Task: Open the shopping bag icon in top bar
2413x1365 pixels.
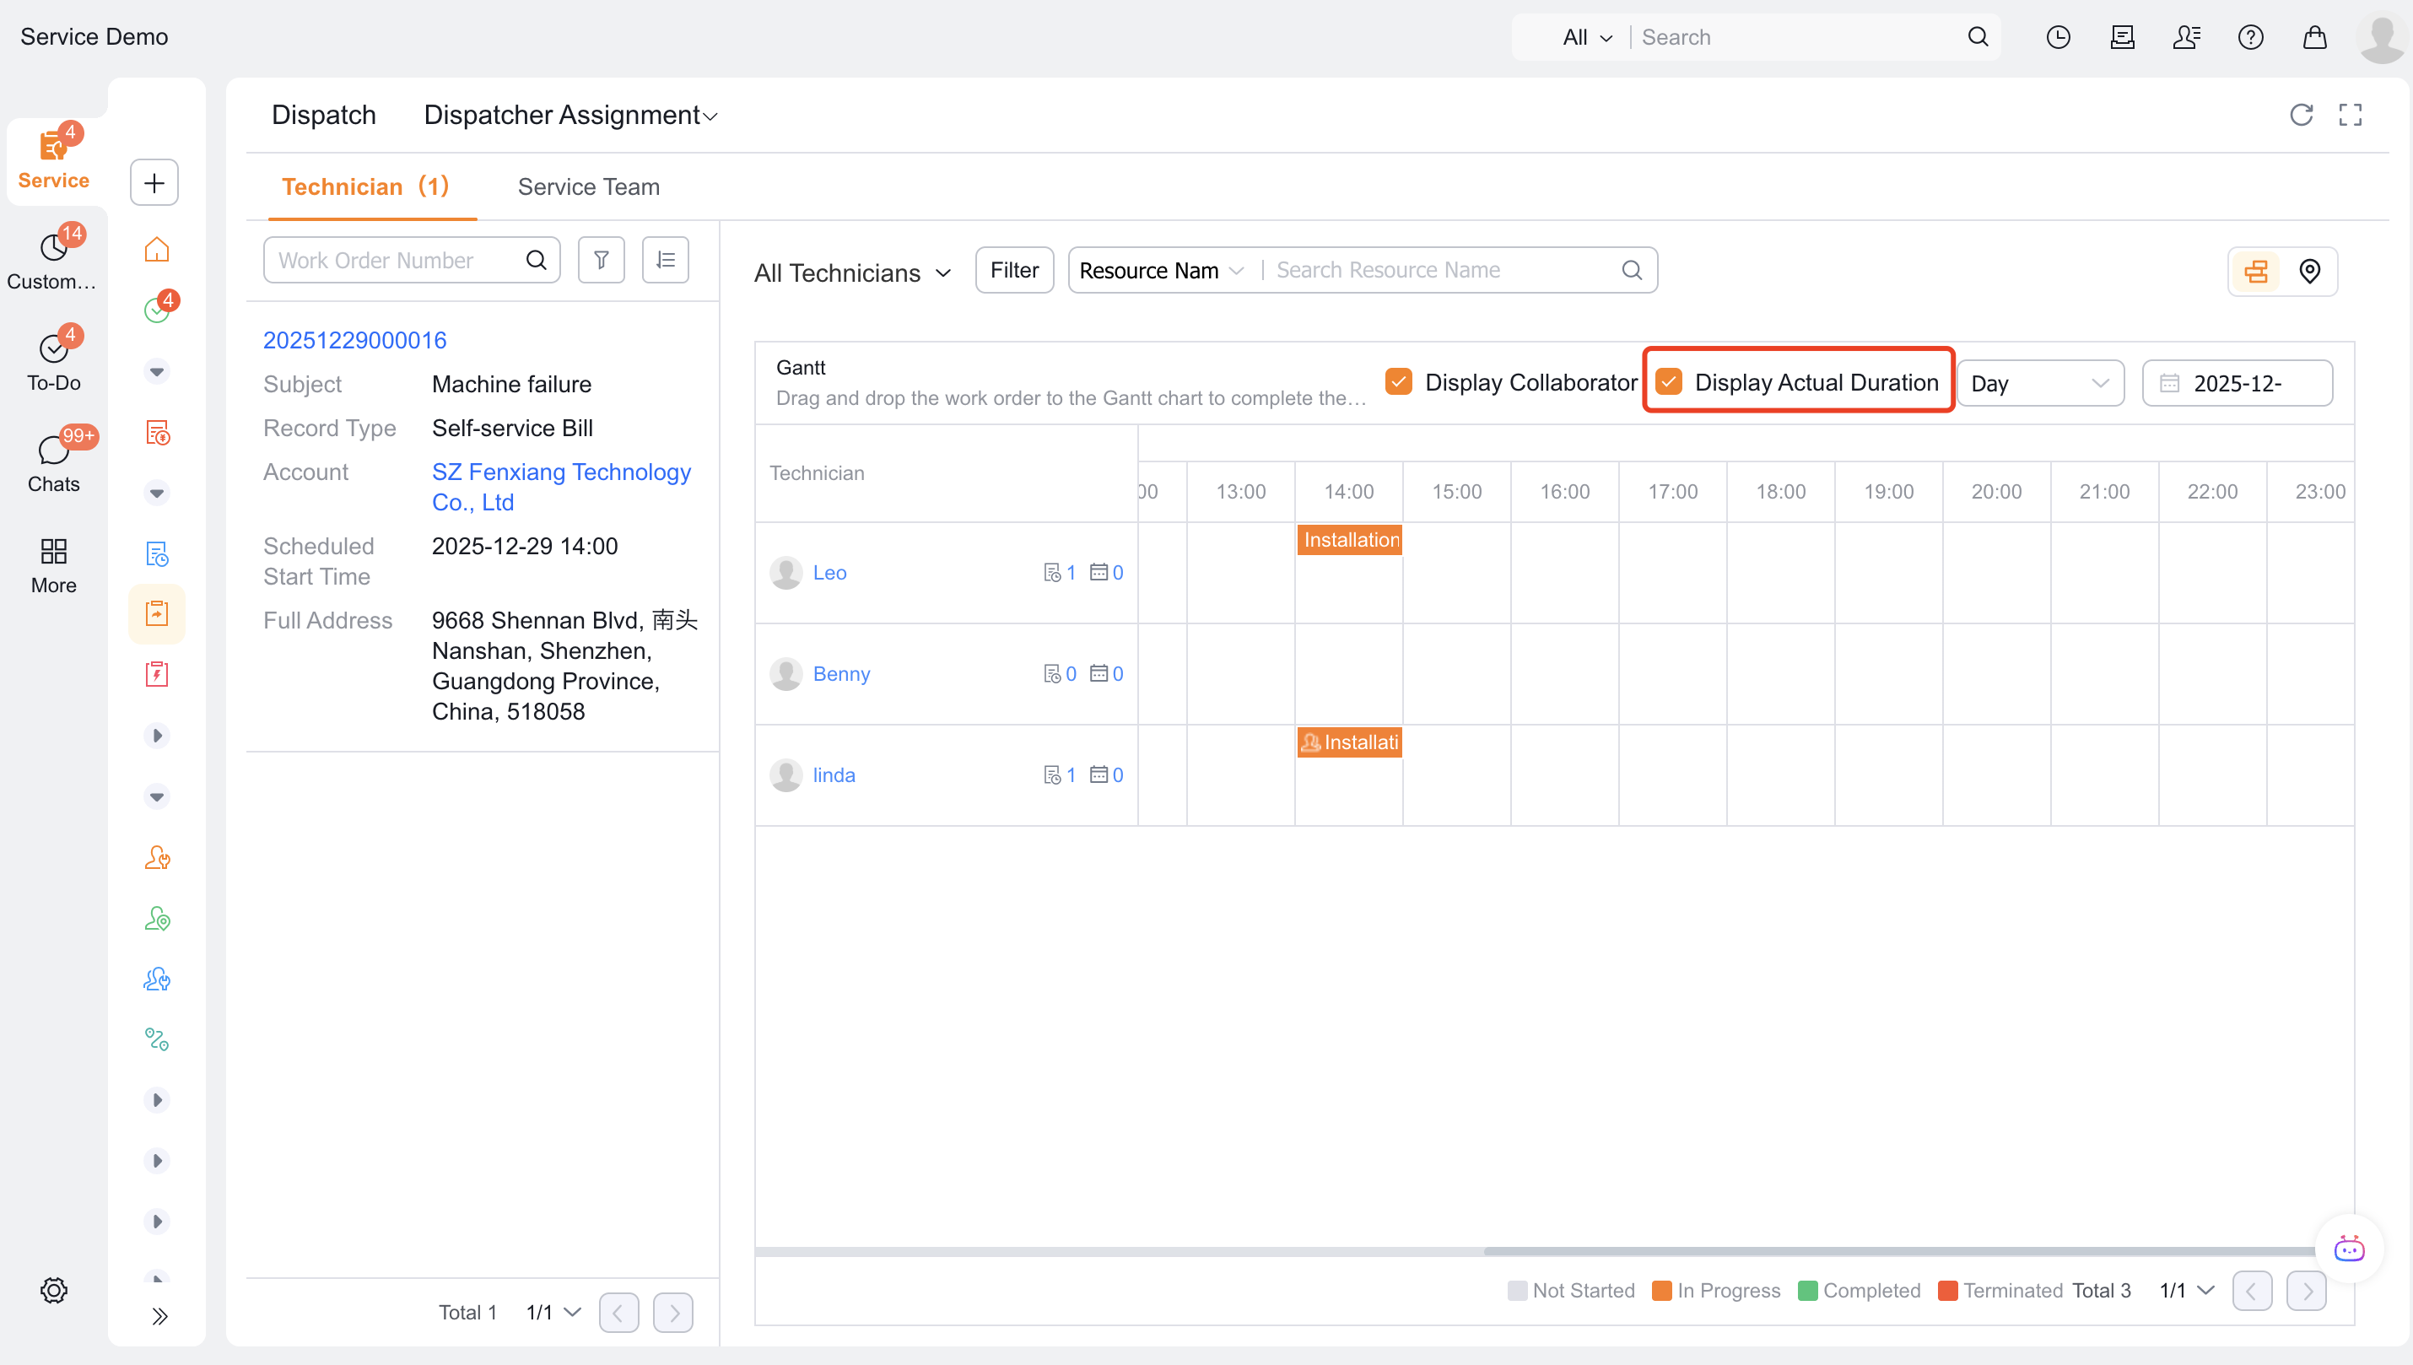Action: point(2314,36)
